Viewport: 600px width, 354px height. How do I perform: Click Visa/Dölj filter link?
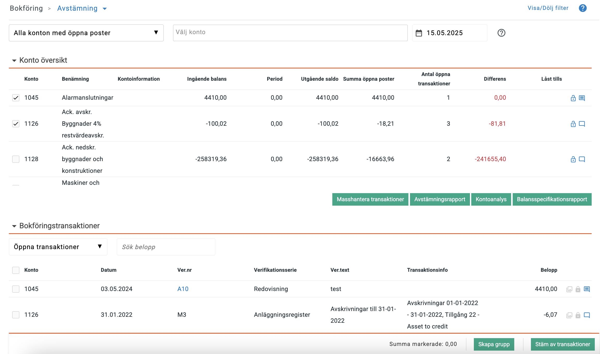point(548,8)
